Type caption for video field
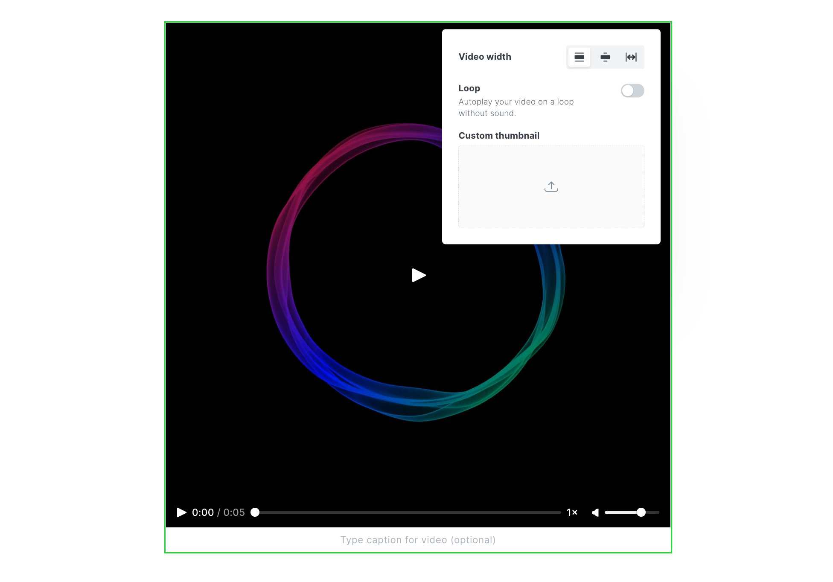 click(418, 540)
